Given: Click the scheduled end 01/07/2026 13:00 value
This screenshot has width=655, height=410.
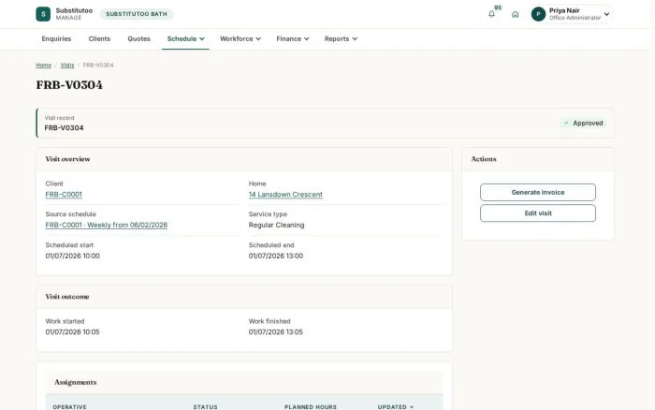Looking at the screenshot, I should click(276, 256).
